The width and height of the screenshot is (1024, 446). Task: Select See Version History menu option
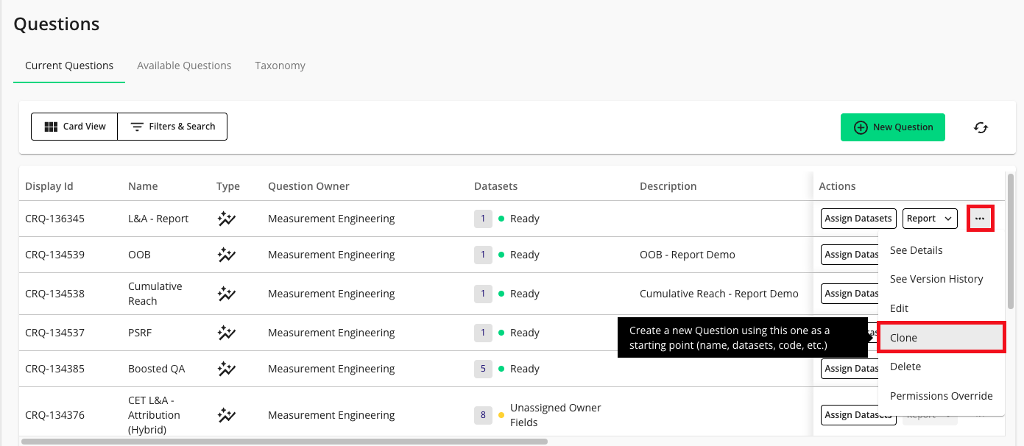(936, 279)
